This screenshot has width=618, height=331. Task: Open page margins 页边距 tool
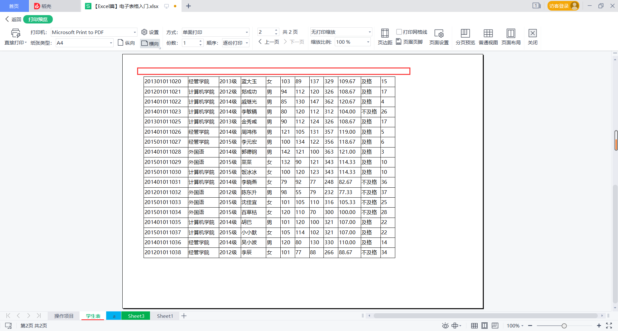[385, 37]
